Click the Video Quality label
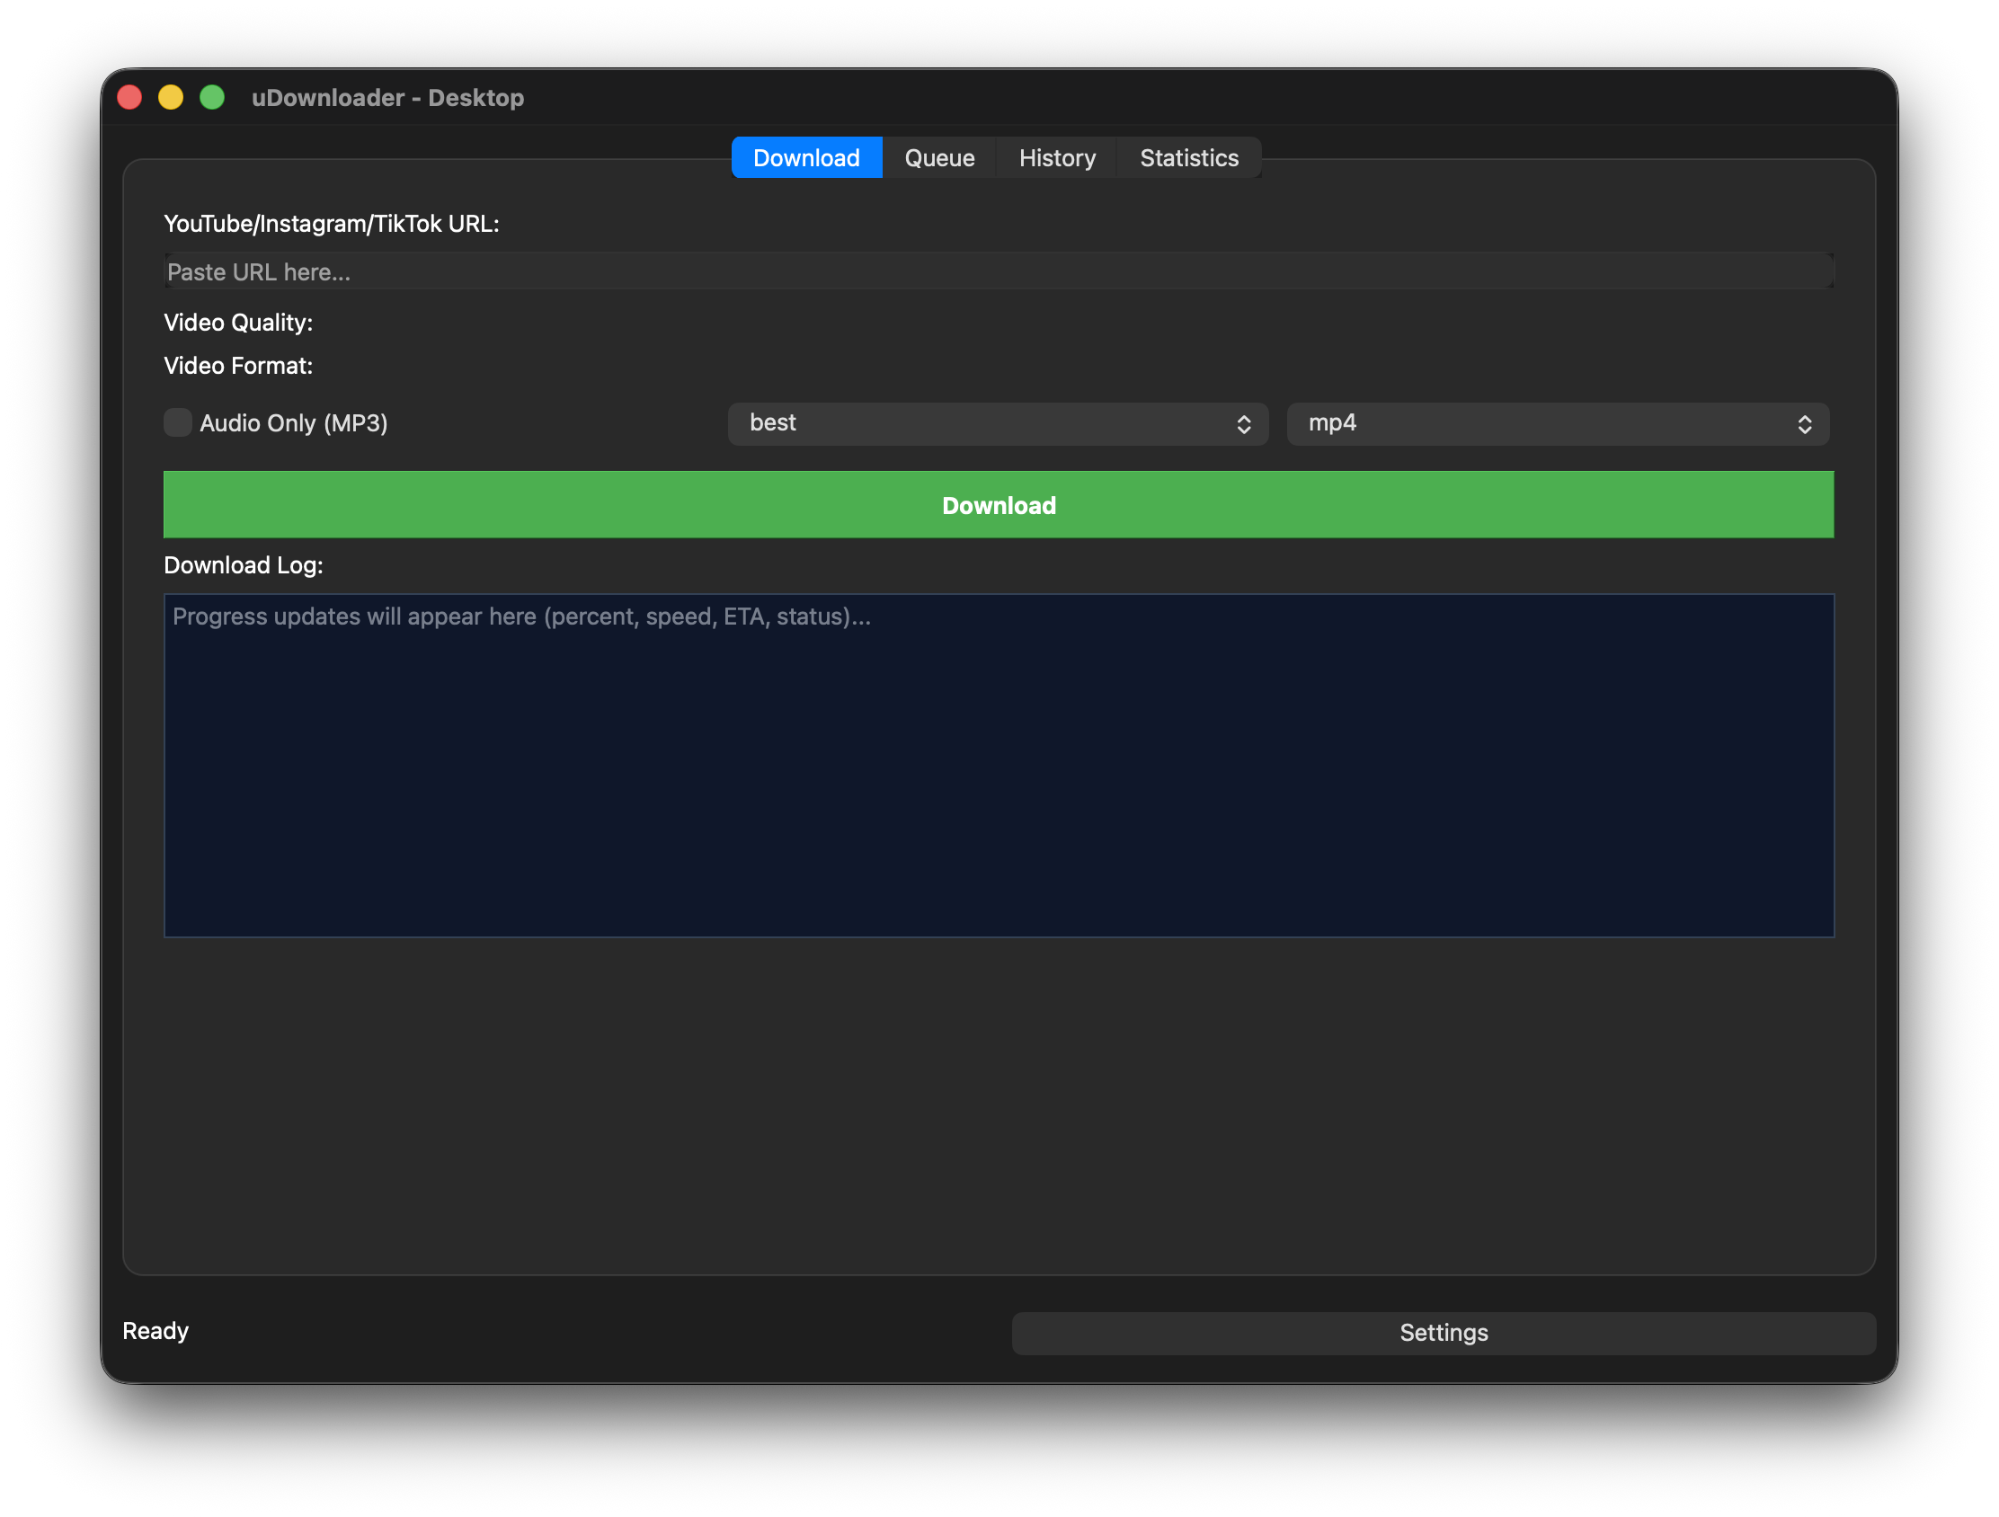Image resolution: width=1999 pixels, height=1517 pixels. (x=238, y=323)
